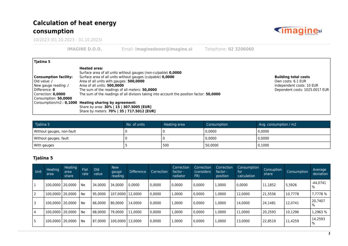348x246 pixels.
Task: Click the email imaginedooor@imagine.si
Action: tap(163, 49)
